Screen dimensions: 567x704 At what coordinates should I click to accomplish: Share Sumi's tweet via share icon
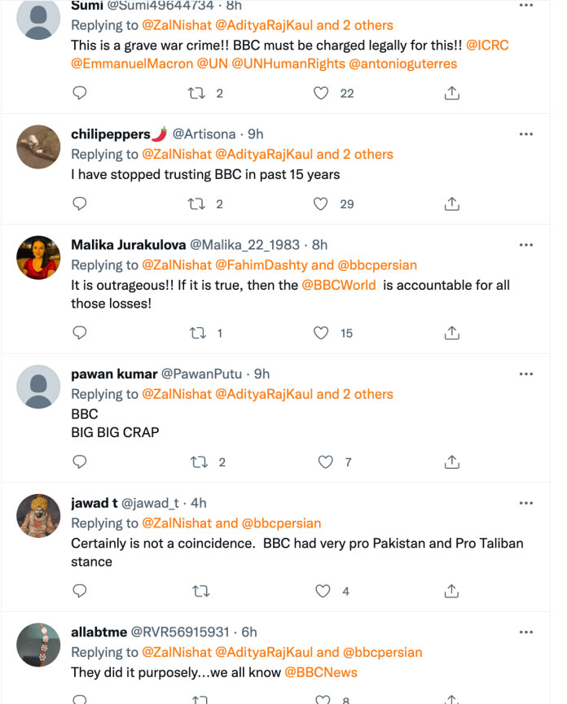coord(451,94)
